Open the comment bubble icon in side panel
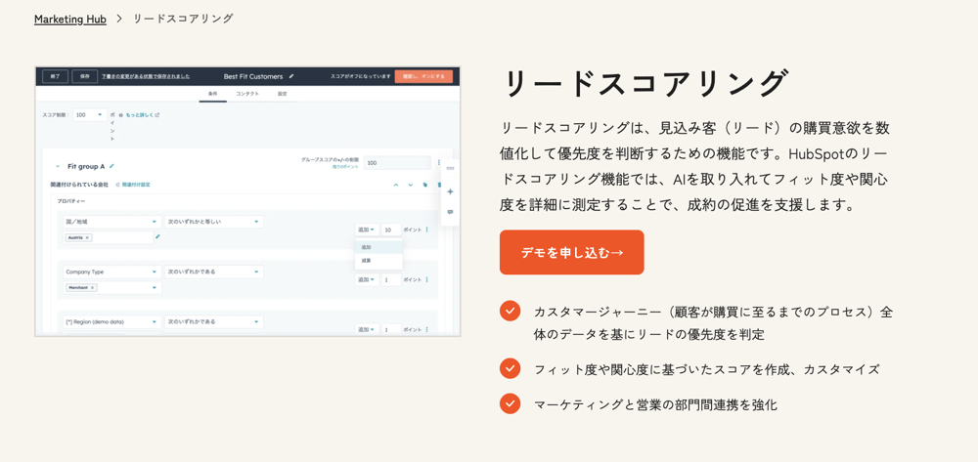The height and width of the screenshot is (462, 978). (x=450, y=212)
